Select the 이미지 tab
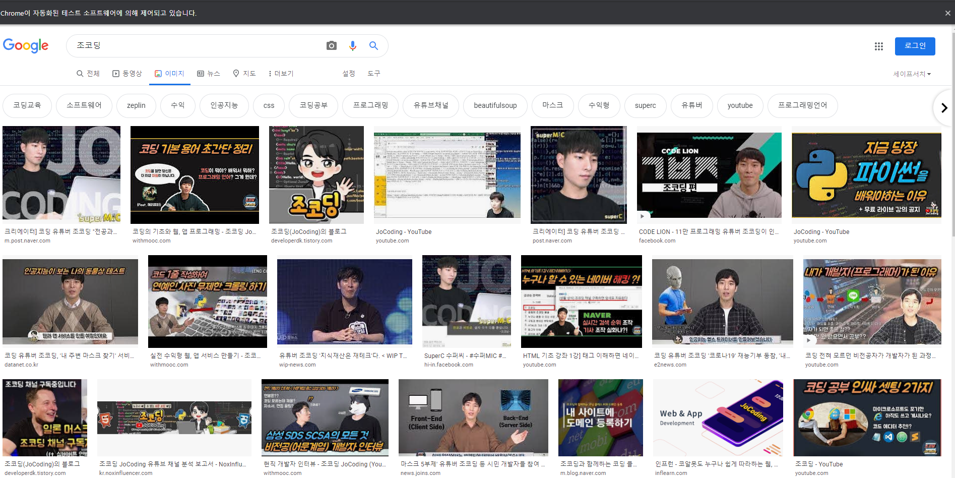This screenshot has height=478, width=955. (x=169, y=74)
